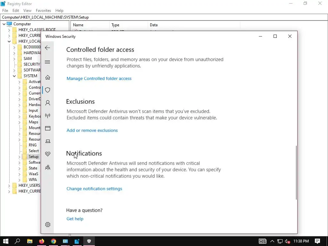328x246 pixels.
Task: Collapse the HKEY_LOCAL_MACHINE tree node
Action: coord(9,41)
